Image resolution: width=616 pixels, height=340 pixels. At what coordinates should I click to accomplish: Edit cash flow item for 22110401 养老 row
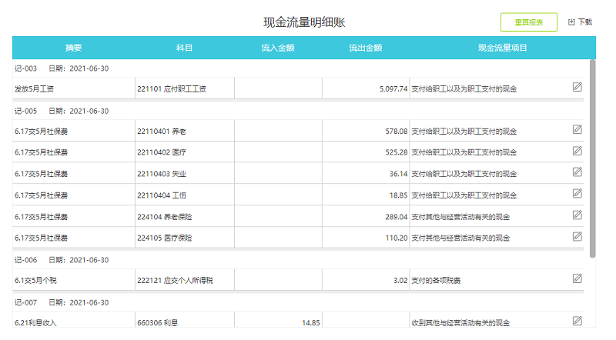click(x=577, y=129)
